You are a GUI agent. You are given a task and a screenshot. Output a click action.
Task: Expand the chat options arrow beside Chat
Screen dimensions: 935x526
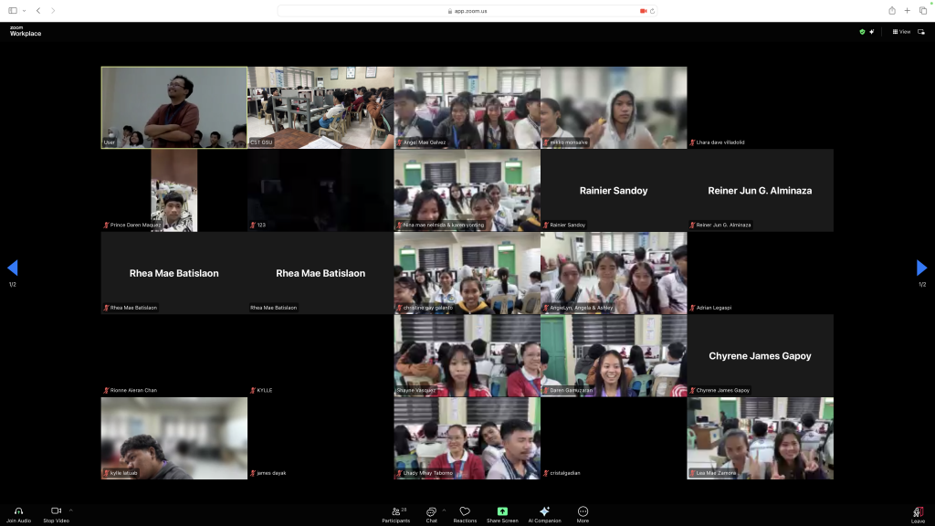[x=444, y=510]
